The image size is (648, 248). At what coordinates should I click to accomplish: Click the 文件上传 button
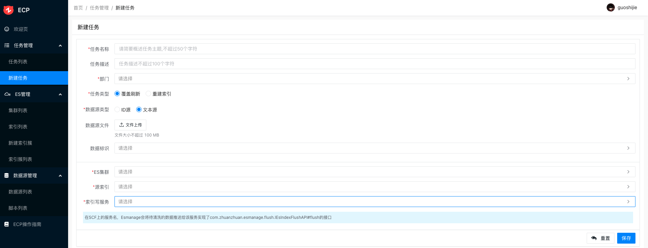click(x=130, y=125)
